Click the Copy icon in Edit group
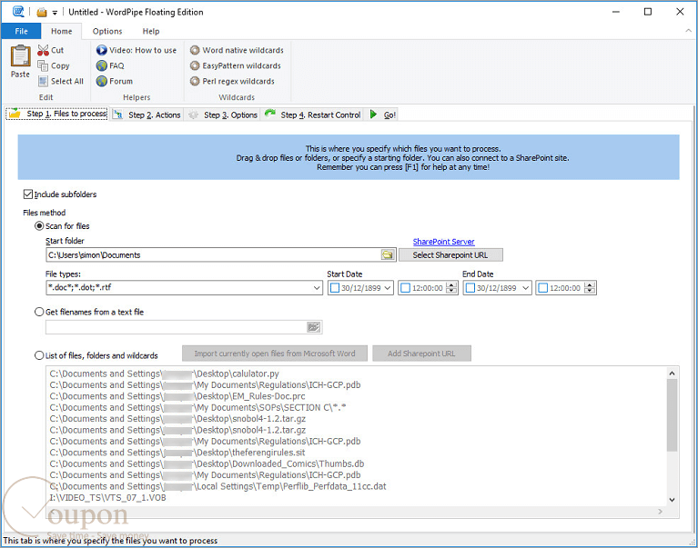 click(x=43, y=65)
